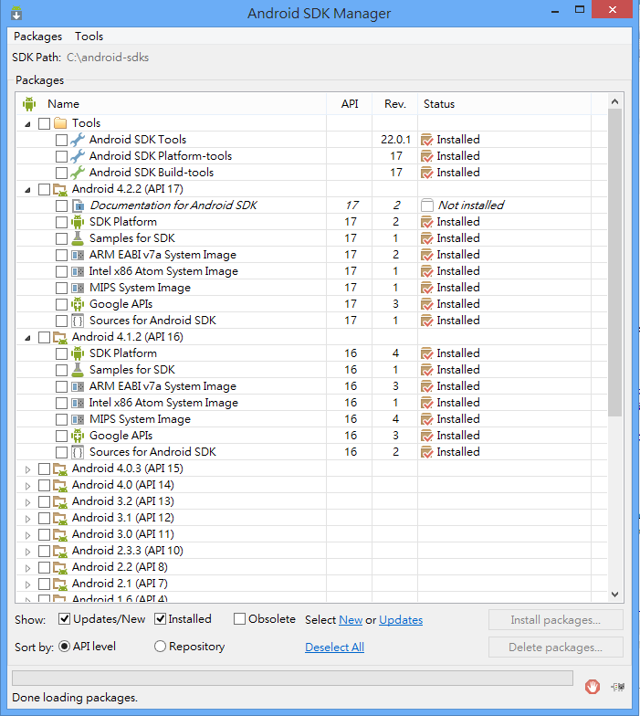Click the Not installed status icon for Documentation
Screen dimensions: 640x716
(427, 205)
